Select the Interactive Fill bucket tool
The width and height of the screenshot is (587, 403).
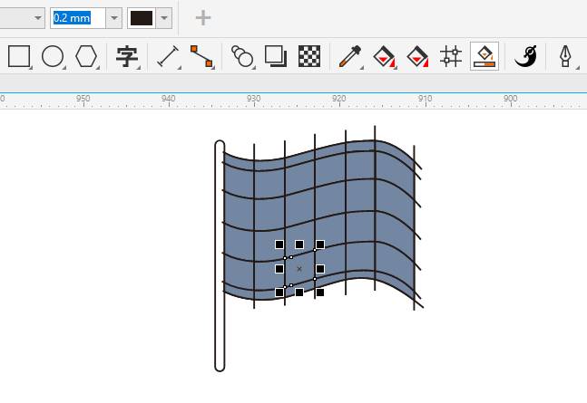point(384,56)
